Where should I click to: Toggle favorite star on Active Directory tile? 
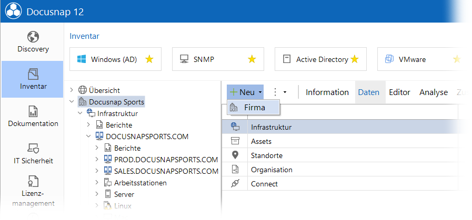point(355,59)
